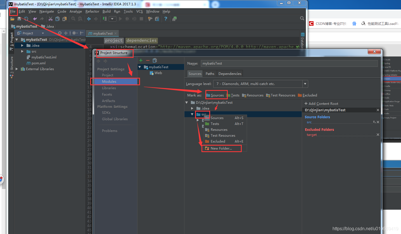Choose Excluded in the context menu
The width and height of the screenshot is (401, 234).
pos(225,141)
